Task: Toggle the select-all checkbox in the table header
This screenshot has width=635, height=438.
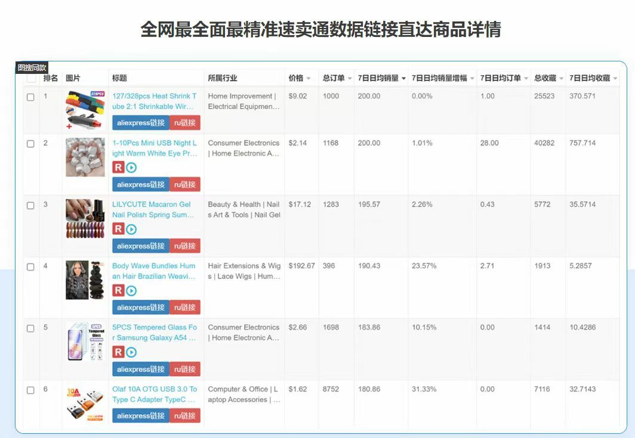Action: click(x=31, y=78)
